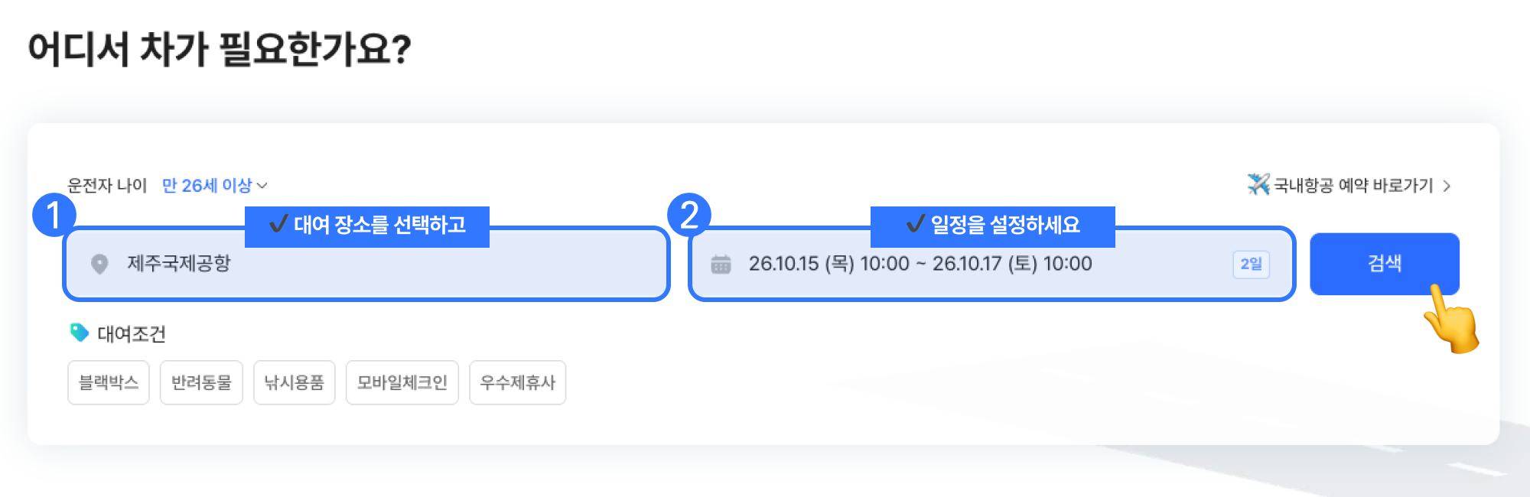Viewport: 1530px width, 497px height.
Task: Click the price tag icon near 대여조건
Action: click(x=80, y=333)
